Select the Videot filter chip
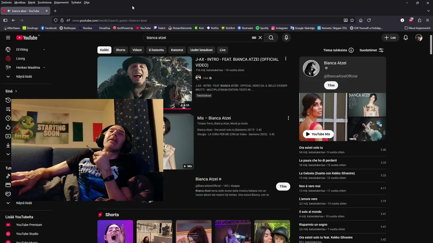Viewport: 433px width, 243px height. [137, 50]
